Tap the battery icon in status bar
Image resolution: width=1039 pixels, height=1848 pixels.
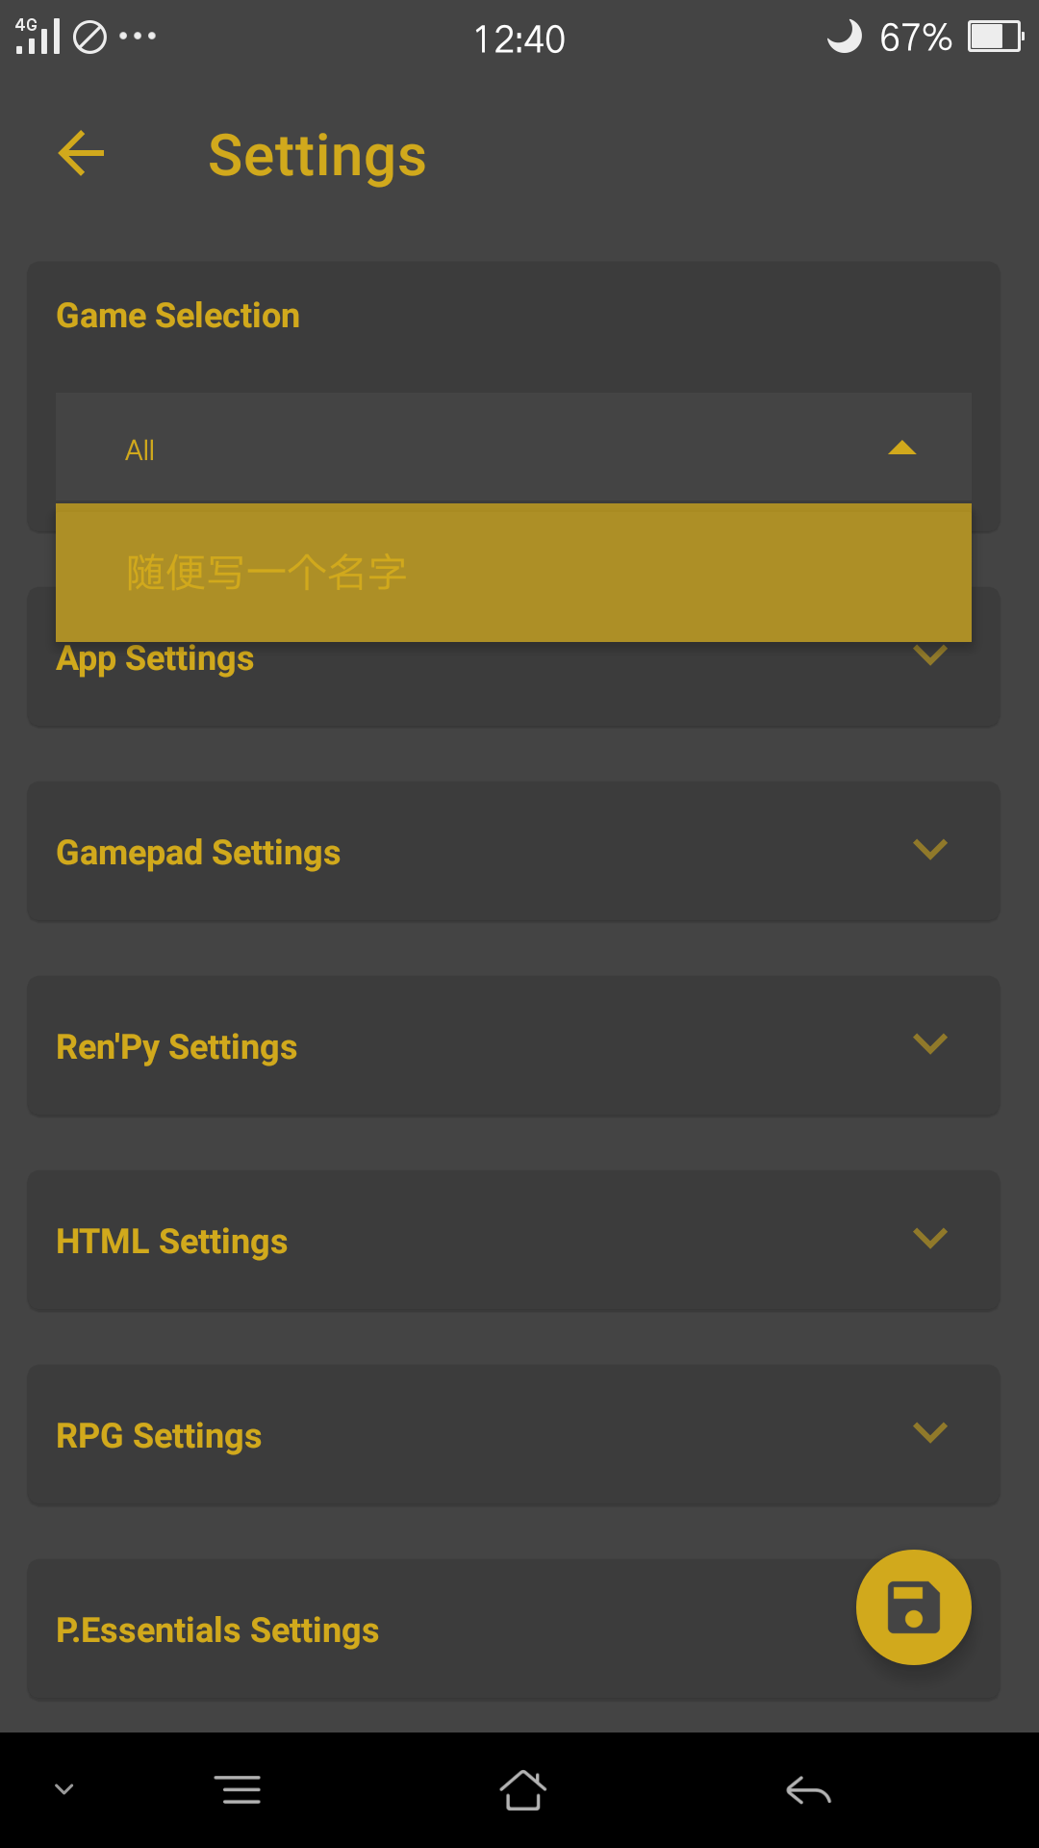(x=996, y=37)
